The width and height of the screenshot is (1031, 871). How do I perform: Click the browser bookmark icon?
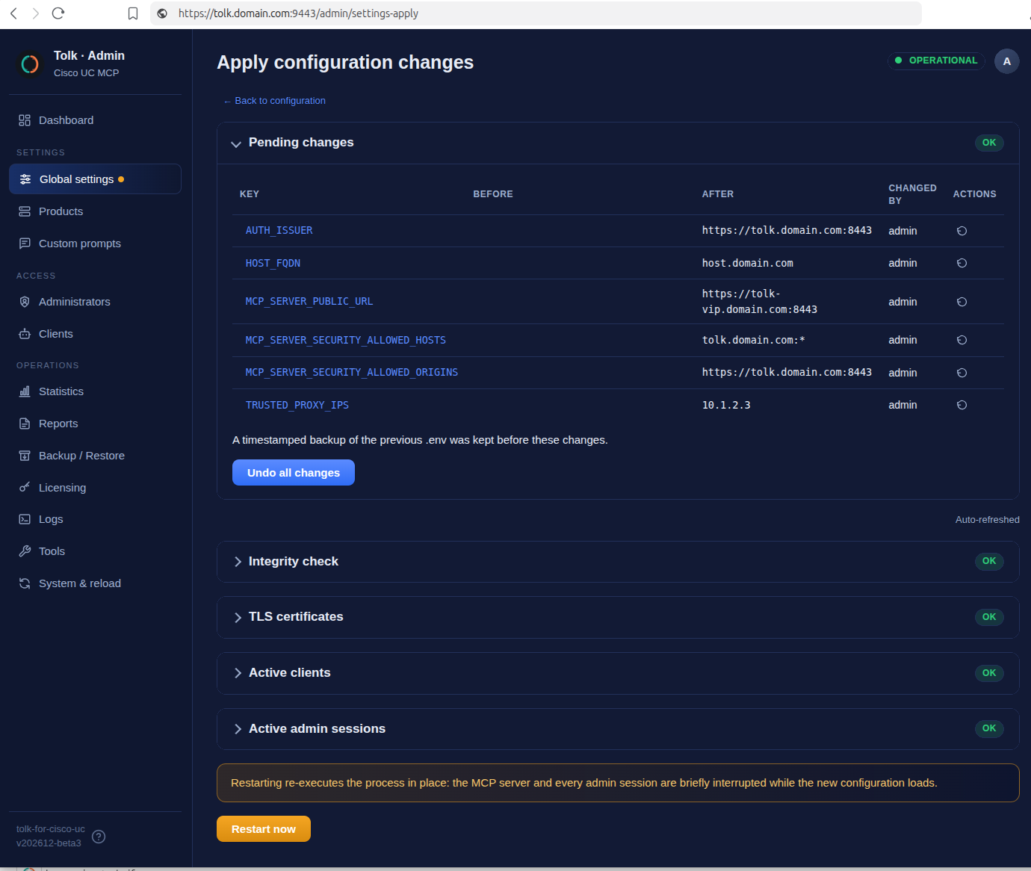[x=133, y=13]
